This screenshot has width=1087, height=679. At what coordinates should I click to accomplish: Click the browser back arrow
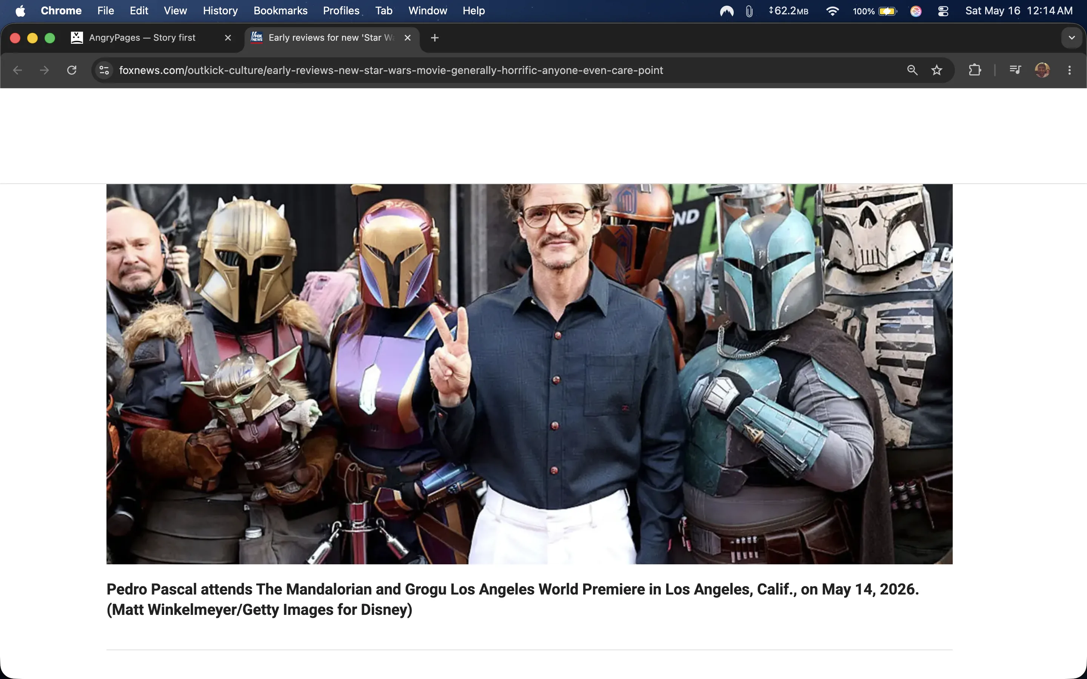tap(17, 70)
